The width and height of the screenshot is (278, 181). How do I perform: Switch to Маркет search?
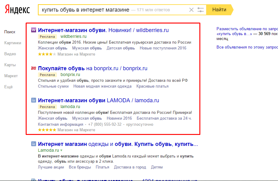(x=11, y=76)
